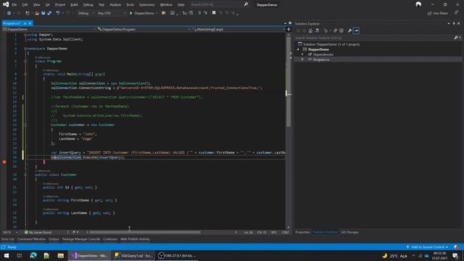Click the toolbar icon after the run dropdown
This screenshot has width=464, height=261.
(x=164, y=13)
